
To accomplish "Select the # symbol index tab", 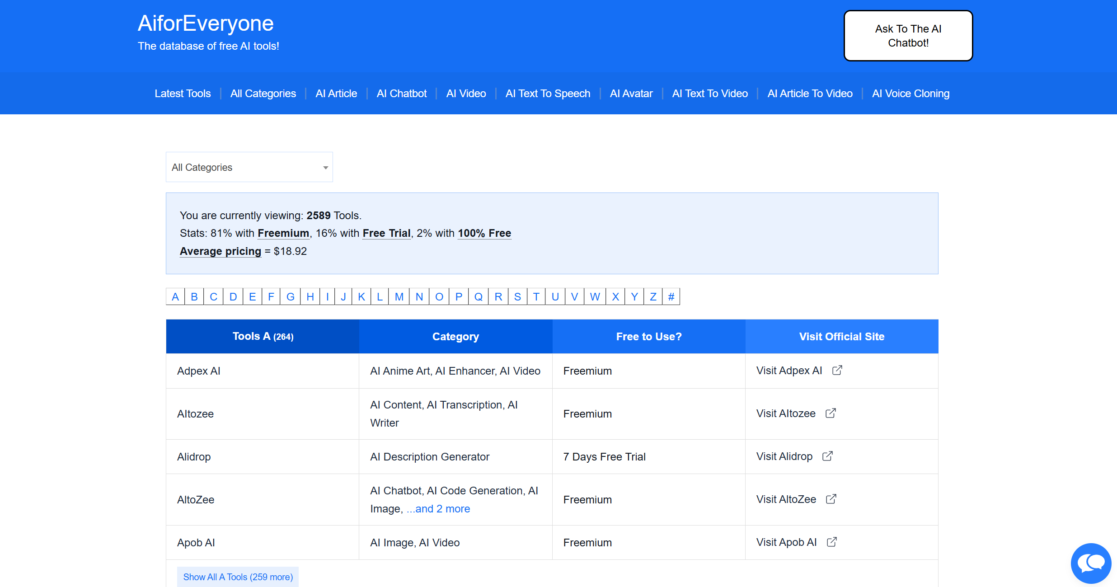I will click(671, 296).
